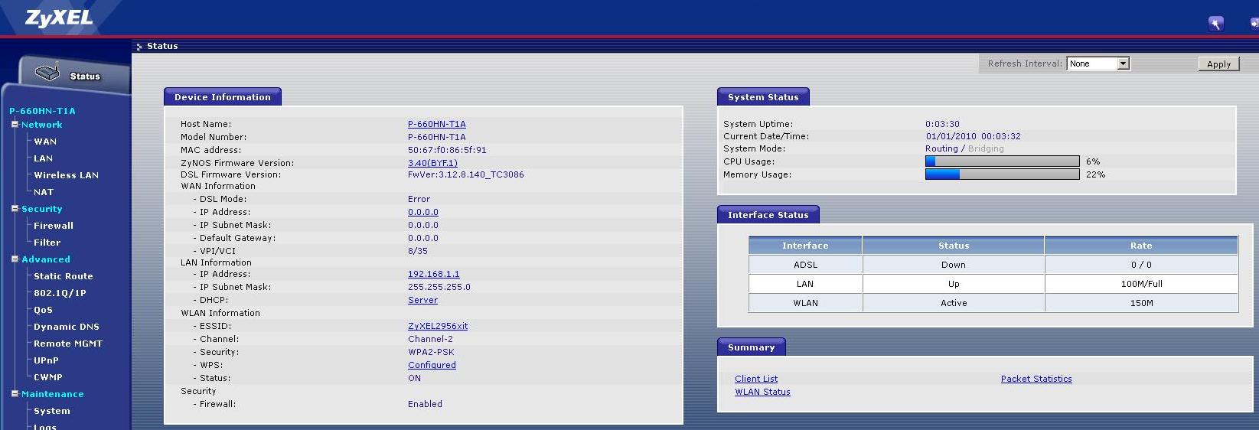The height and width of the screenshot is (430, 1259).
Task: Collapse the Maintenance tree section
Action: click(x=15, y=393)
